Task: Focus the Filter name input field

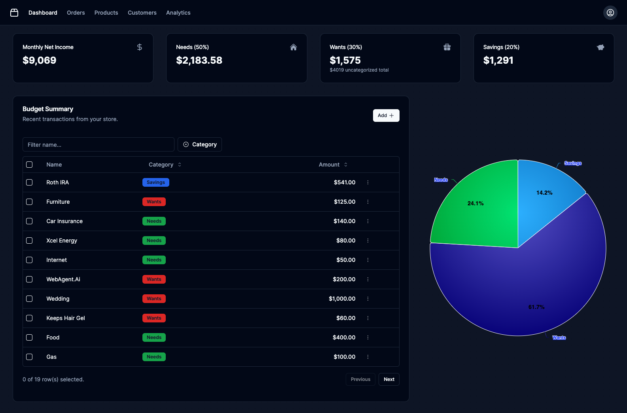Action: (99, 144)
